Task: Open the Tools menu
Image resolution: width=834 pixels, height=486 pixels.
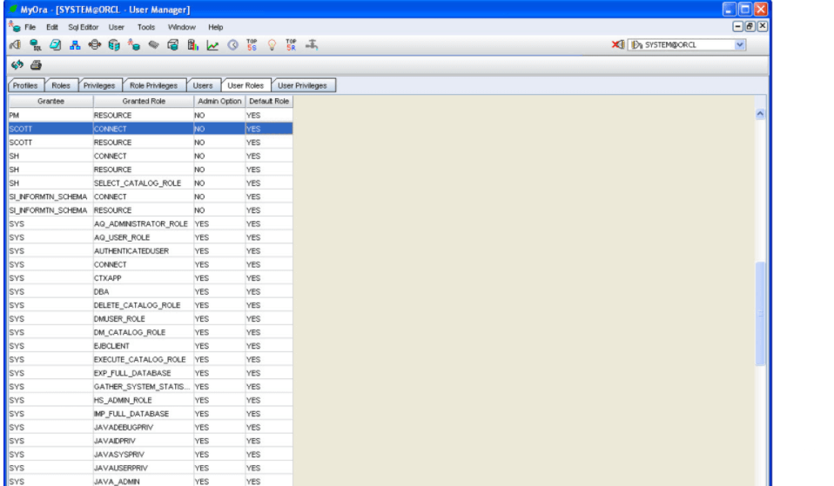Action: (x=146, y=27)
